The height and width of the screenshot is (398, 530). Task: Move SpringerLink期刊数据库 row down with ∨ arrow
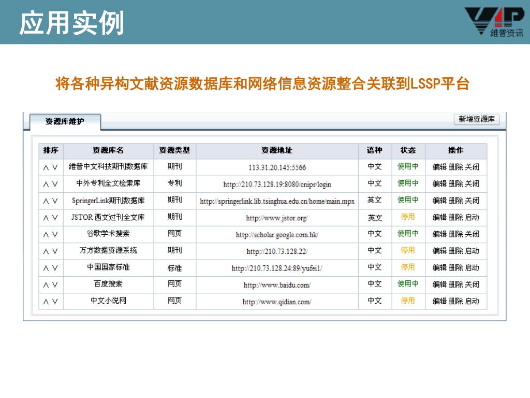coord(55,201)
